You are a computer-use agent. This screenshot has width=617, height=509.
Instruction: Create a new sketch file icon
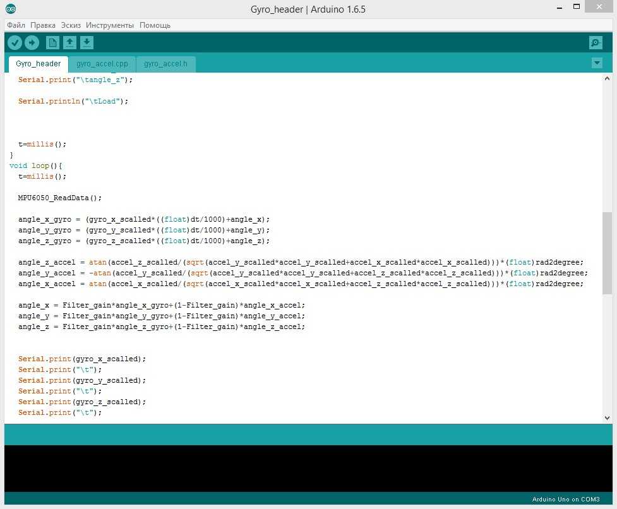coord(53,42)
